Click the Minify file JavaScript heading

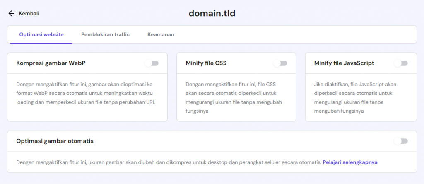pyautogui.click(x=344, y=63)
